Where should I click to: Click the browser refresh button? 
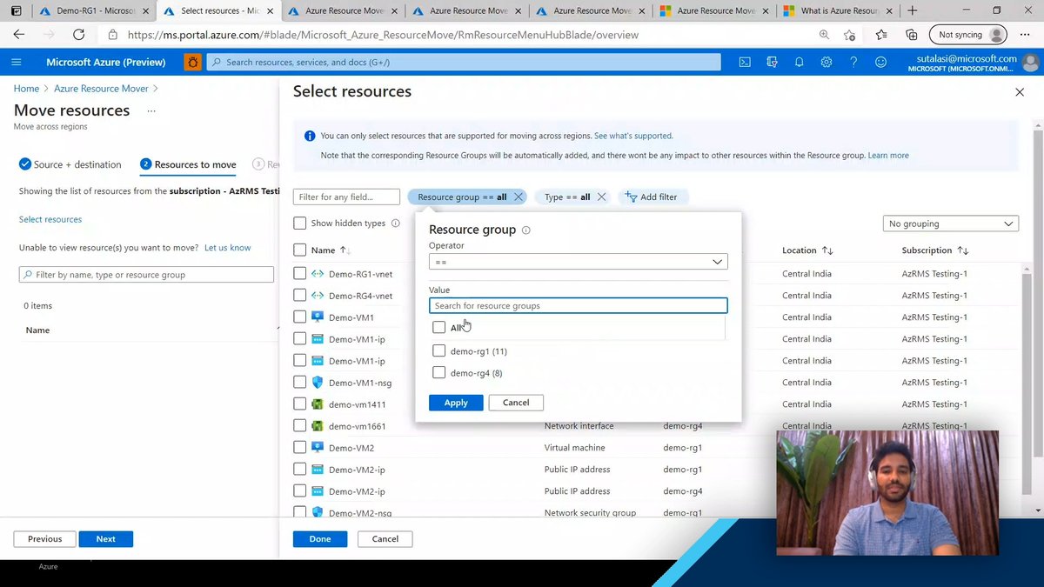pos(78,35)
